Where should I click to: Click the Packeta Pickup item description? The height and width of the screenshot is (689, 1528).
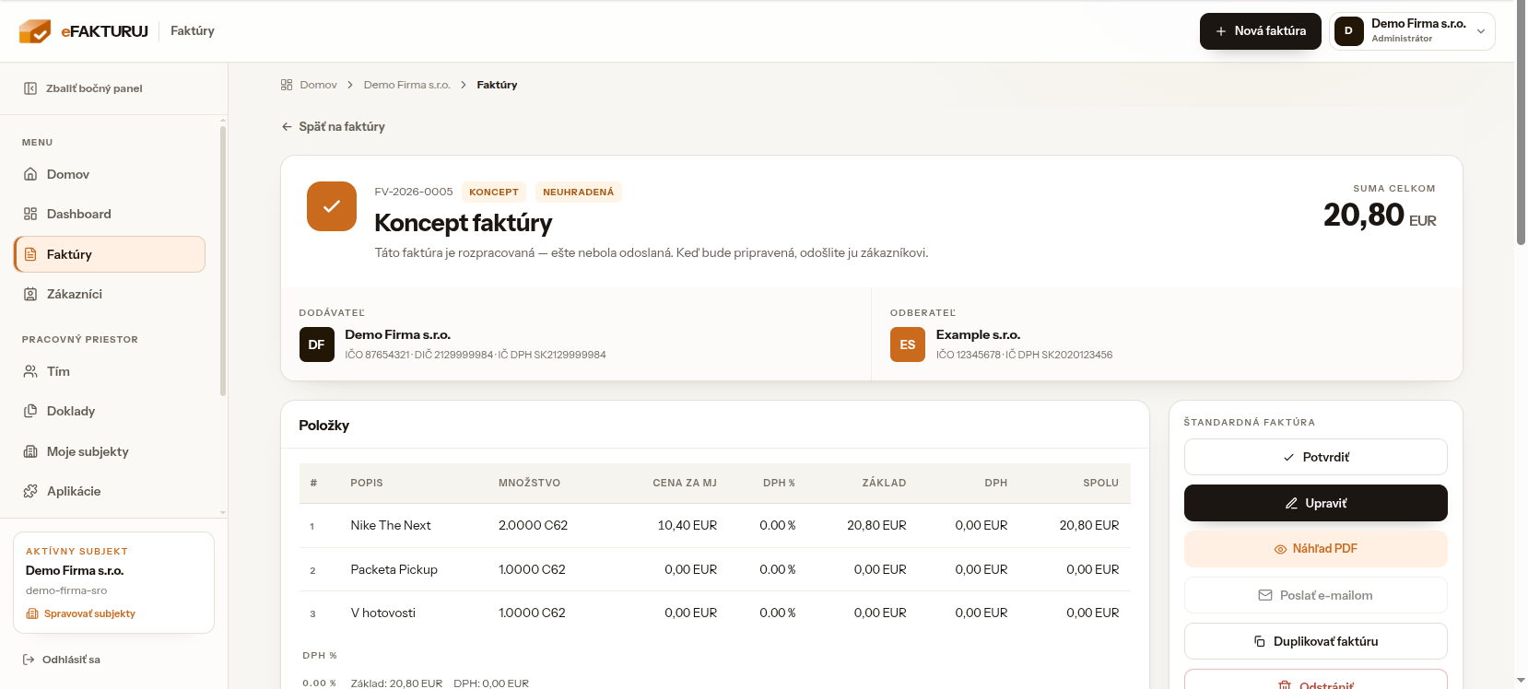(x=394, y=569)
